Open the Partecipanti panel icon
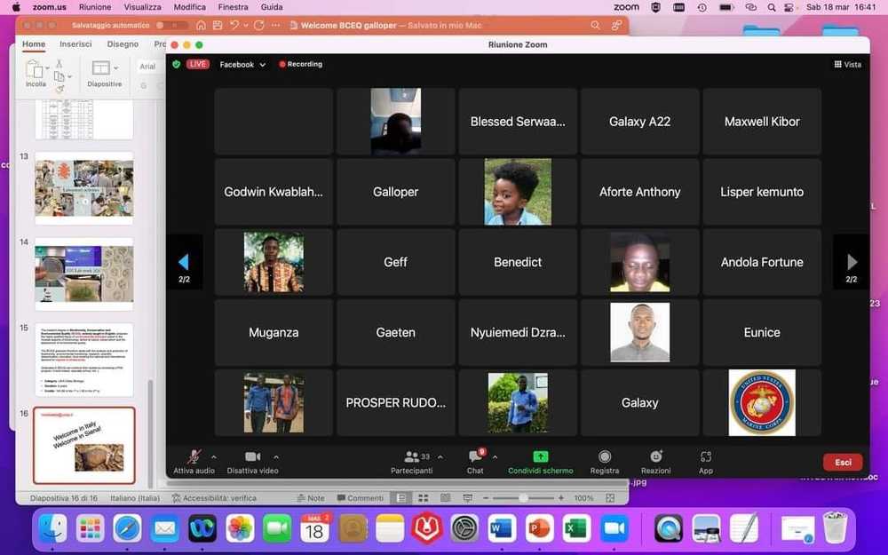The width and height of the screenshot is (888, 555). click(411, 457)
